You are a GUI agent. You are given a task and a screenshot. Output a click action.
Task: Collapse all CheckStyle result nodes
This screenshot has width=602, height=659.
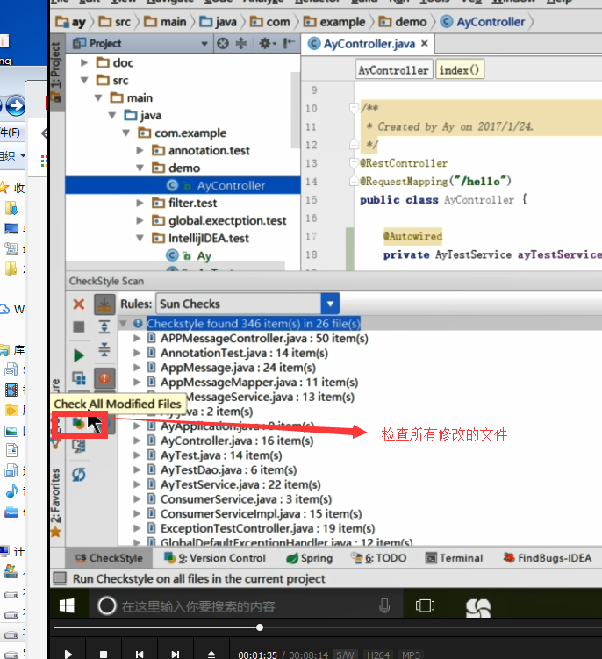(104, 349)
